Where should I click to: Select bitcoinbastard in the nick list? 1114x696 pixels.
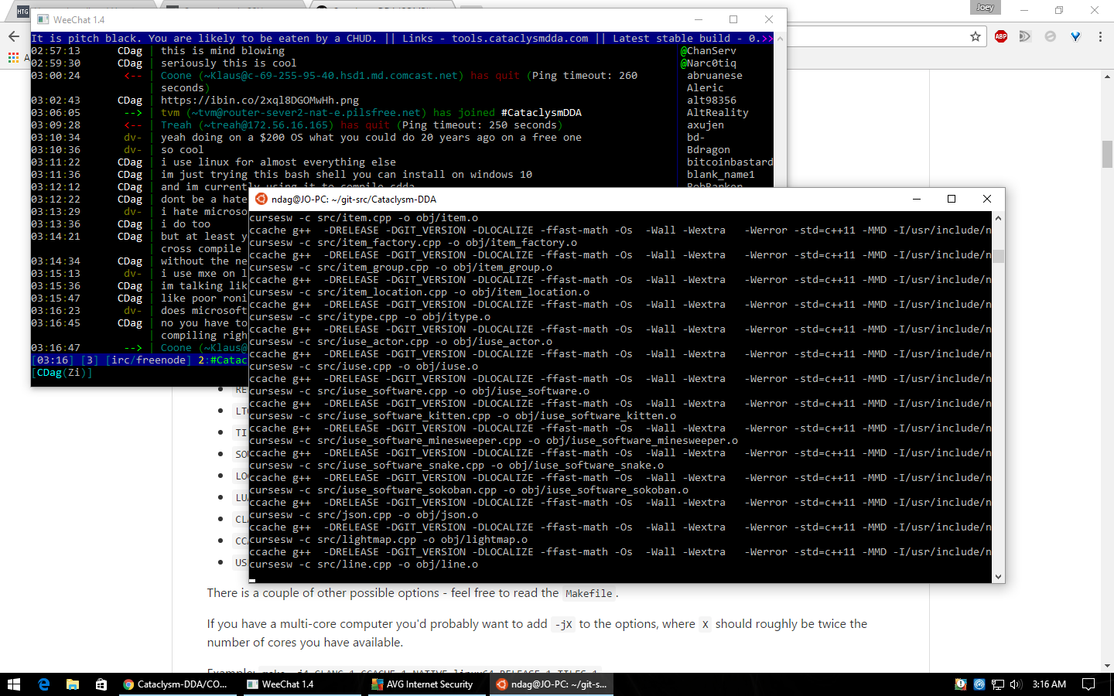pyautogui.click(x=730, y=162)
